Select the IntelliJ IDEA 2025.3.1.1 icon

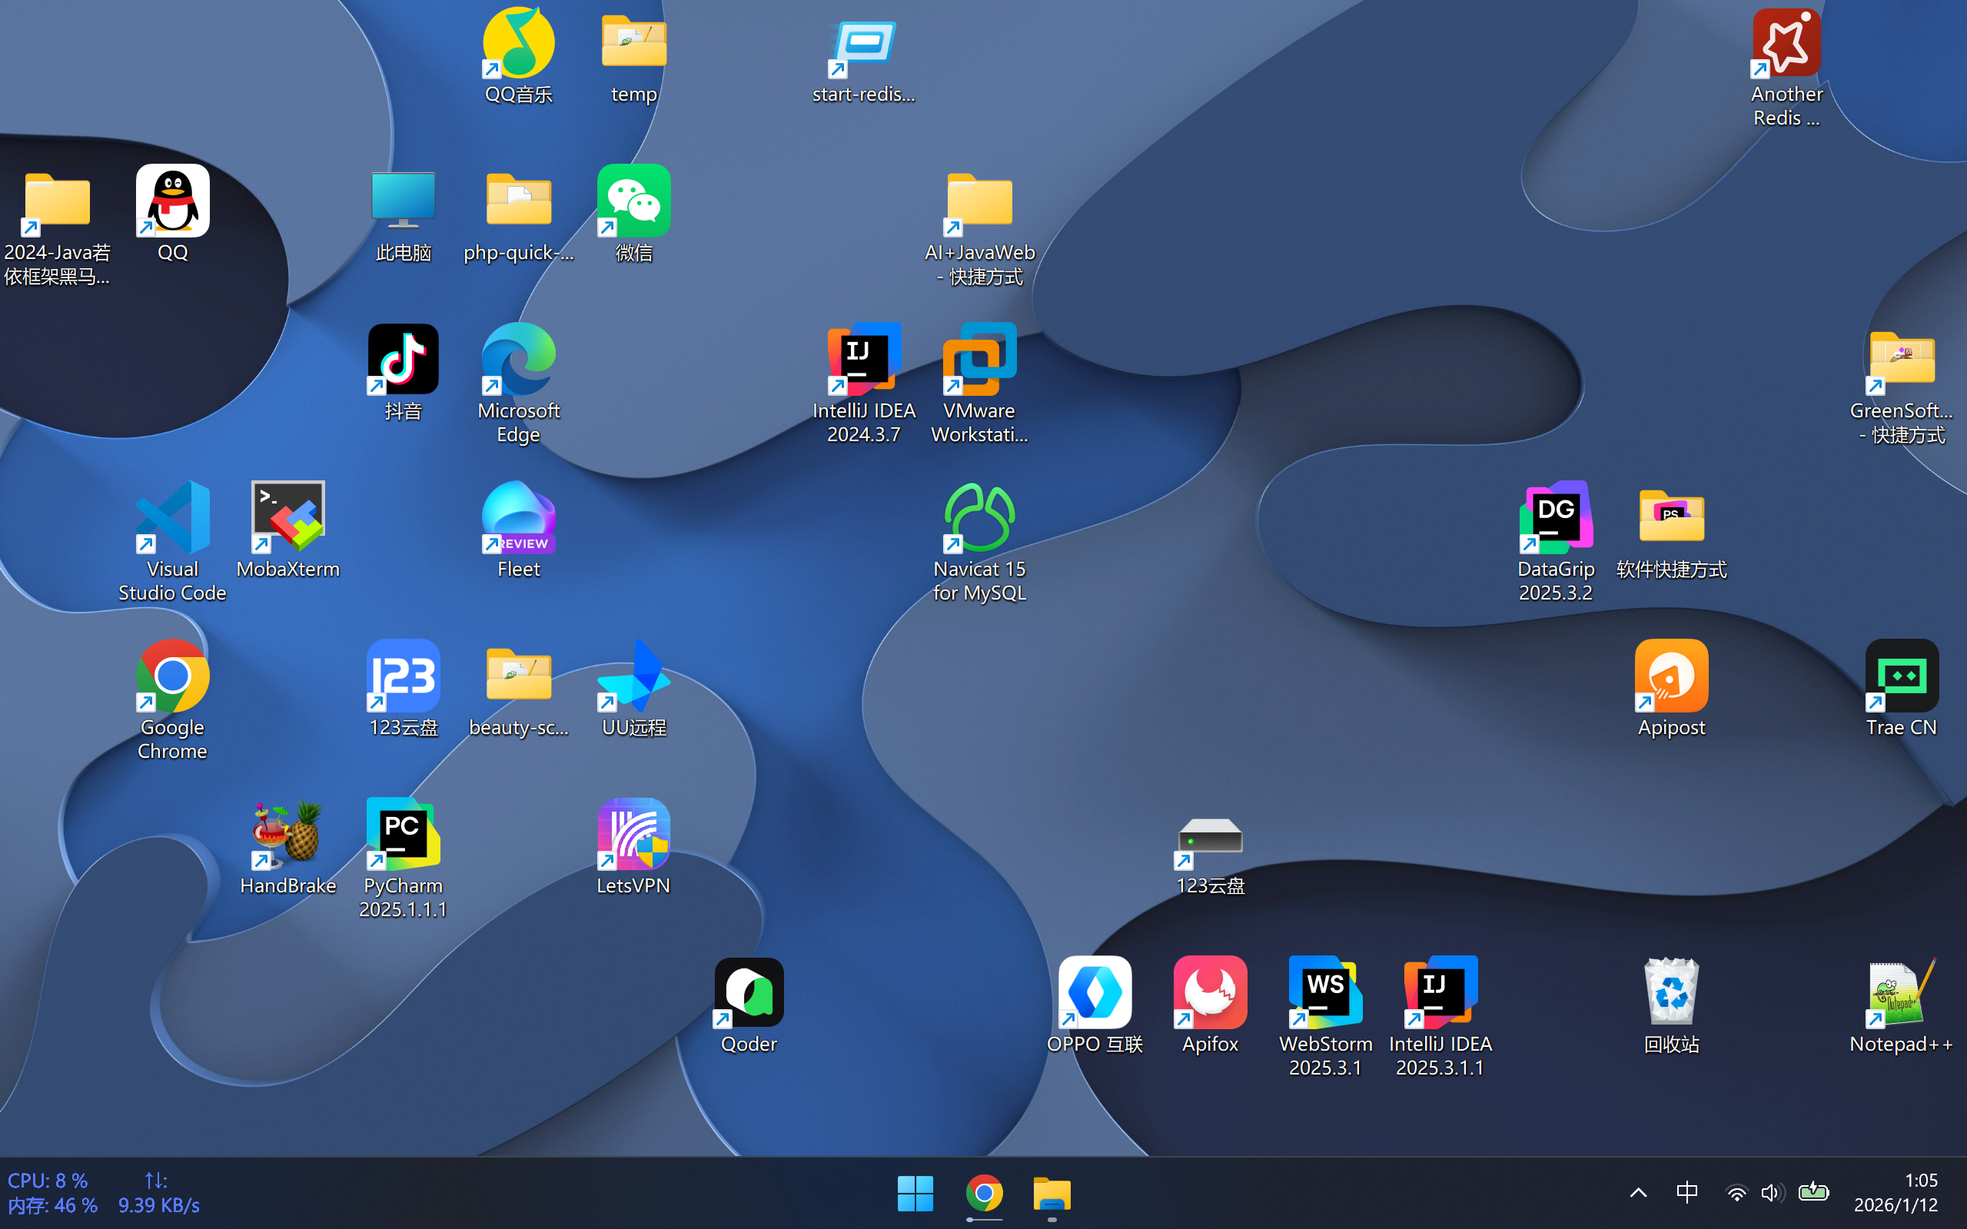tap(1440, 992)
